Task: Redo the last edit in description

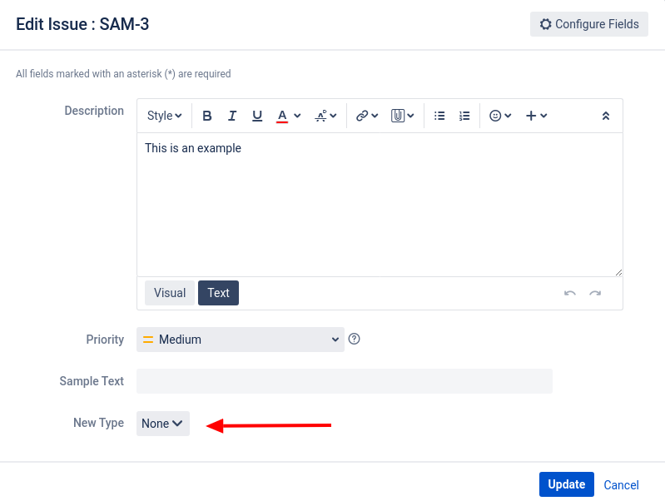Action: coord(595,293)
